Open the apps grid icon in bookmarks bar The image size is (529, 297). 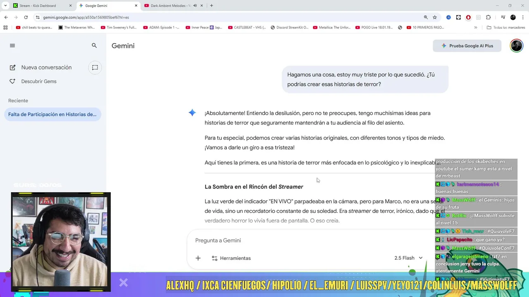click(5, 28)
